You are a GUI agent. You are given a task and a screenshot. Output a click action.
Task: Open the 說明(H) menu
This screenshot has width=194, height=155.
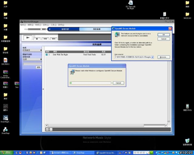(61, 25)
